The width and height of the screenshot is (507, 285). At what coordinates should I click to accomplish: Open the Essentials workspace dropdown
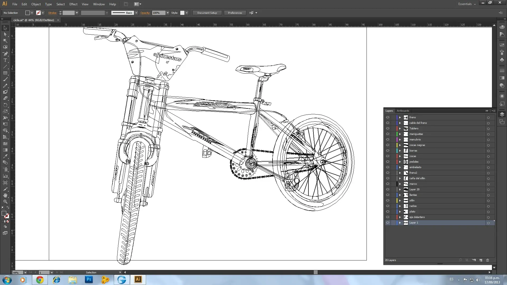coord(467,4)
